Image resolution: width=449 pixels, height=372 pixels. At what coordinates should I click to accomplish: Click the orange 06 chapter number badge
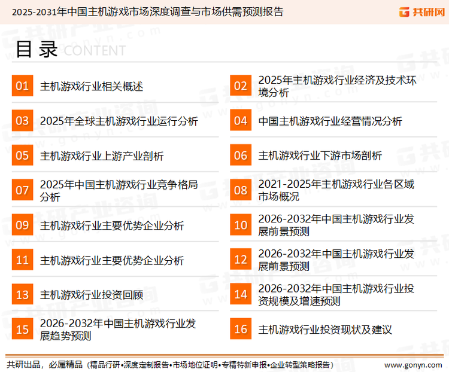pos(241,155)
